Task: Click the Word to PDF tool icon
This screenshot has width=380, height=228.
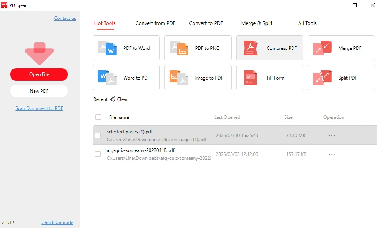Action: point(107,78)
